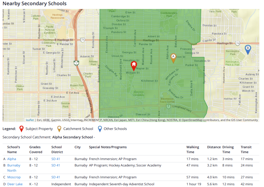
Task: Open SD 41 district link in Moscrop row
Action: point(56,177)
